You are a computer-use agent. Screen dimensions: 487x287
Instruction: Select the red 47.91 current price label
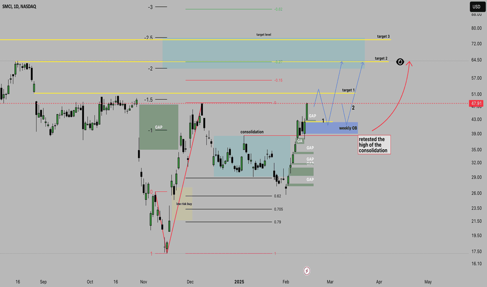(x=476, y=103)
